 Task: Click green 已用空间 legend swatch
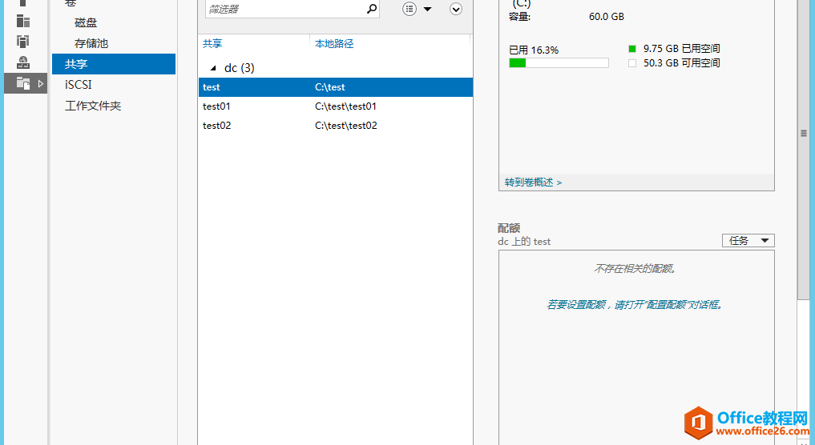coord(632,49)
